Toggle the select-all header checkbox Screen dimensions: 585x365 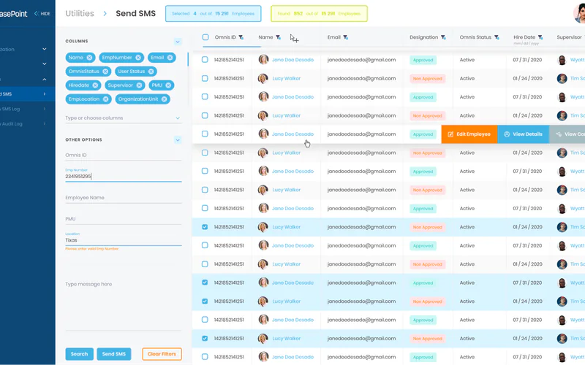tap(205, 37)
